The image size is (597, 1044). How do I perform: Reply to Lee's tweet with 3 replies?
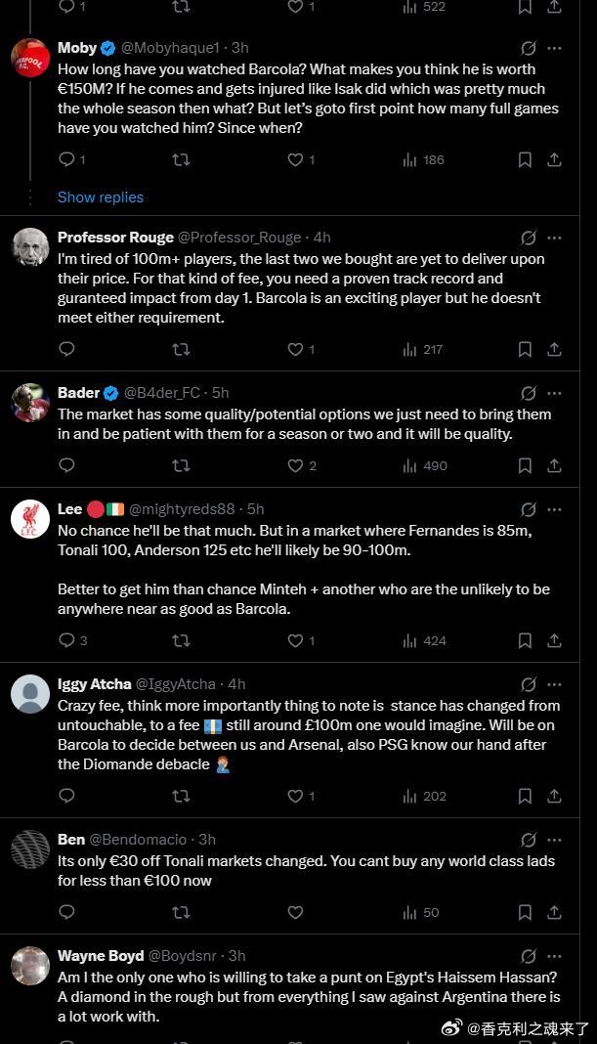pyautogui.click(x=72, y=640)
